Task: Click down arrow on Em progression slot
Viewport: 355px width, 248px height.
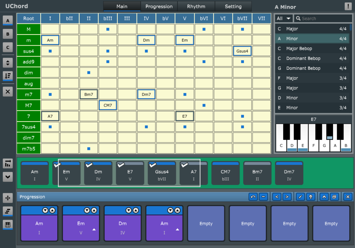Action: click(87, 210)
